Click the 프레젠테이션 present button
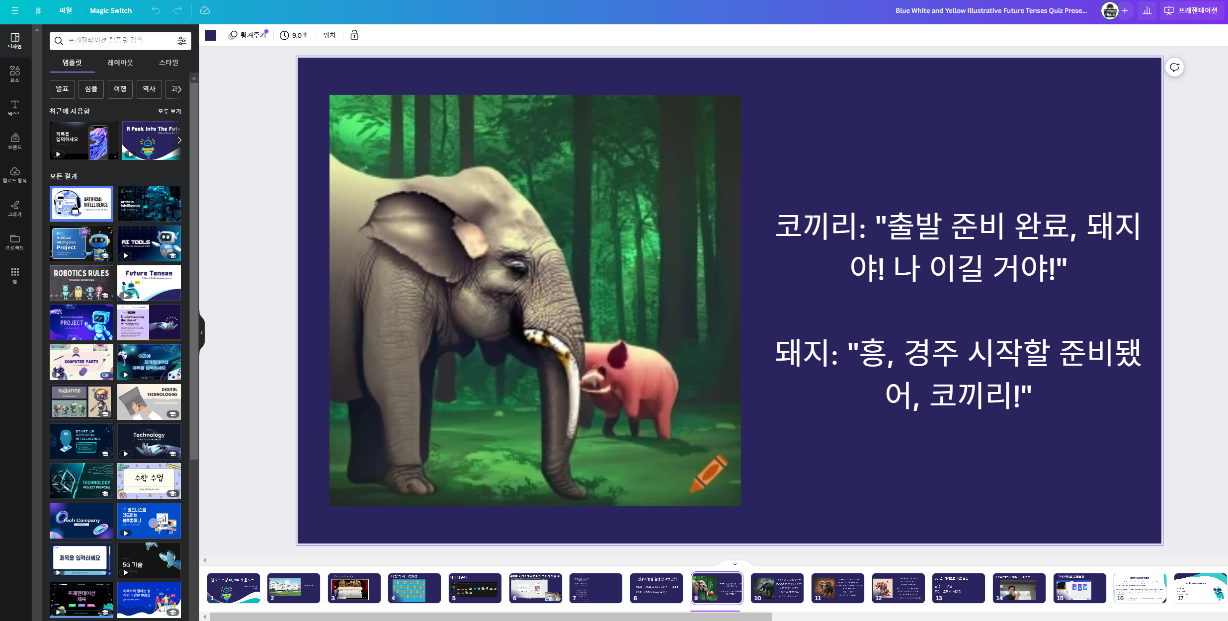 [1192, 10]
